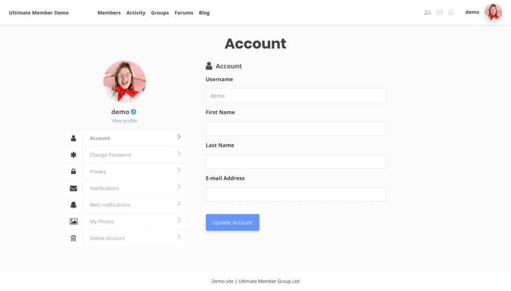This screenshot has height=291, width=511.
Task: Follow the View profile link
Action: 124,121
